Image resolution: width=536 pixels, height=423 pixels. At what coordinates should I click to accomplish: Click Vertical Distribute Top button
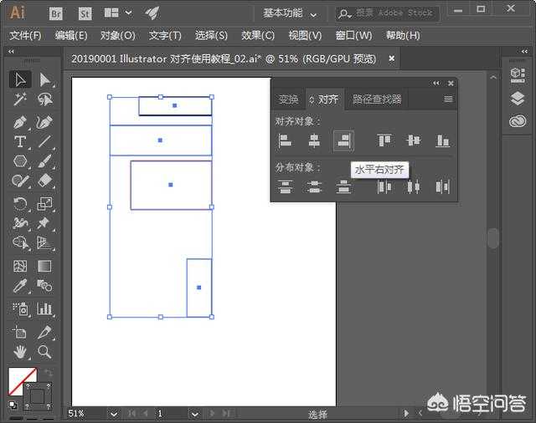[x=285, y=187]
